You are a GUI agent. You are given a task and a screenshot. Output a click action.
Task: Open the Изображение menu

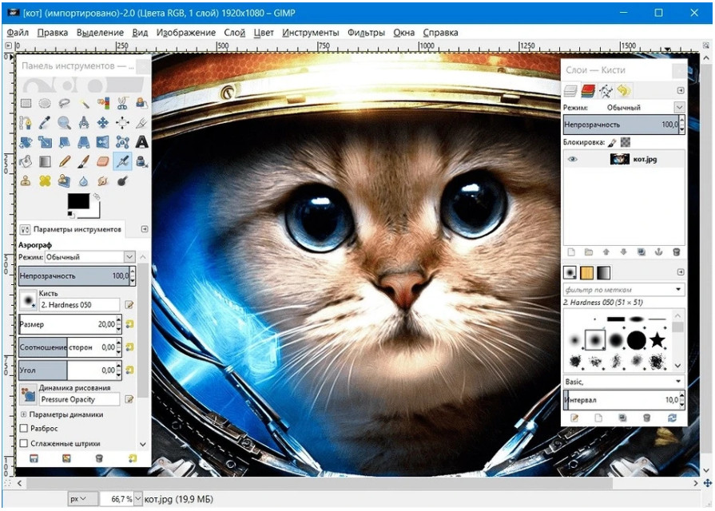pos(186,33)
